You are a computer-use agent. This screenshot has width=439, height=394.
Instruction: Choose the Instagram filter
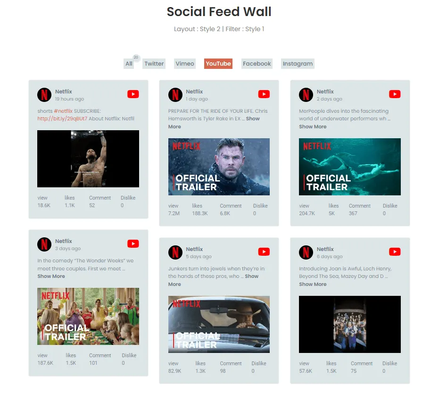click(298, 64)
